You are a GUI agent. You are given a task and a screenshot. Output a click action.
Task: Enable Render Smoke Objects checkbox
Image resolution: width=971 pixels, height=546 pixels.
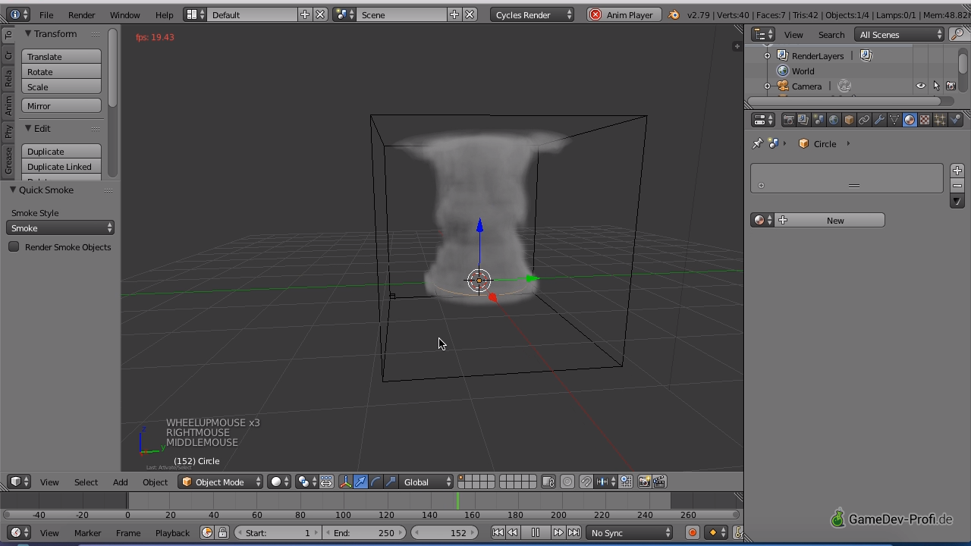14,246
